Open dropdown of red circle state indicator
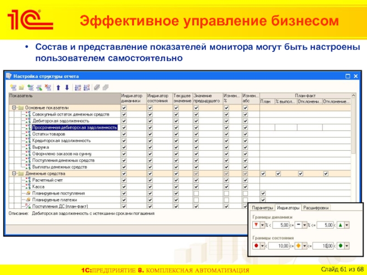The width and height of the screenshot is (367, 275). (x=262, y=246)
